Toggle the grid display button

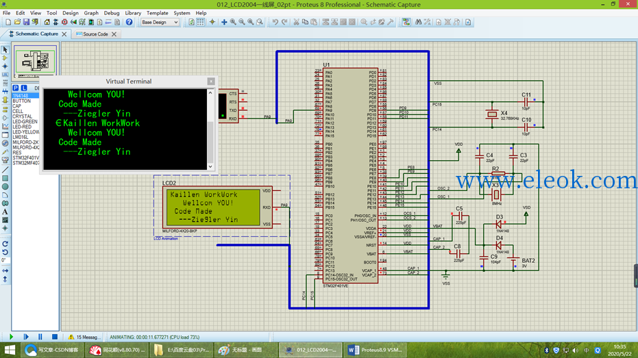[201, 22]
